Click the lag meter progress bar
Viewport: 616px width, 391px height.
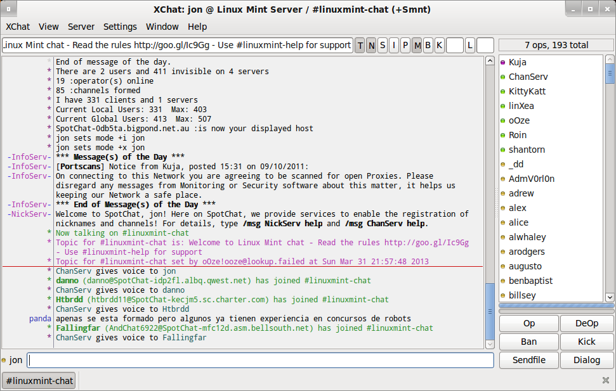tap(556, 305)
